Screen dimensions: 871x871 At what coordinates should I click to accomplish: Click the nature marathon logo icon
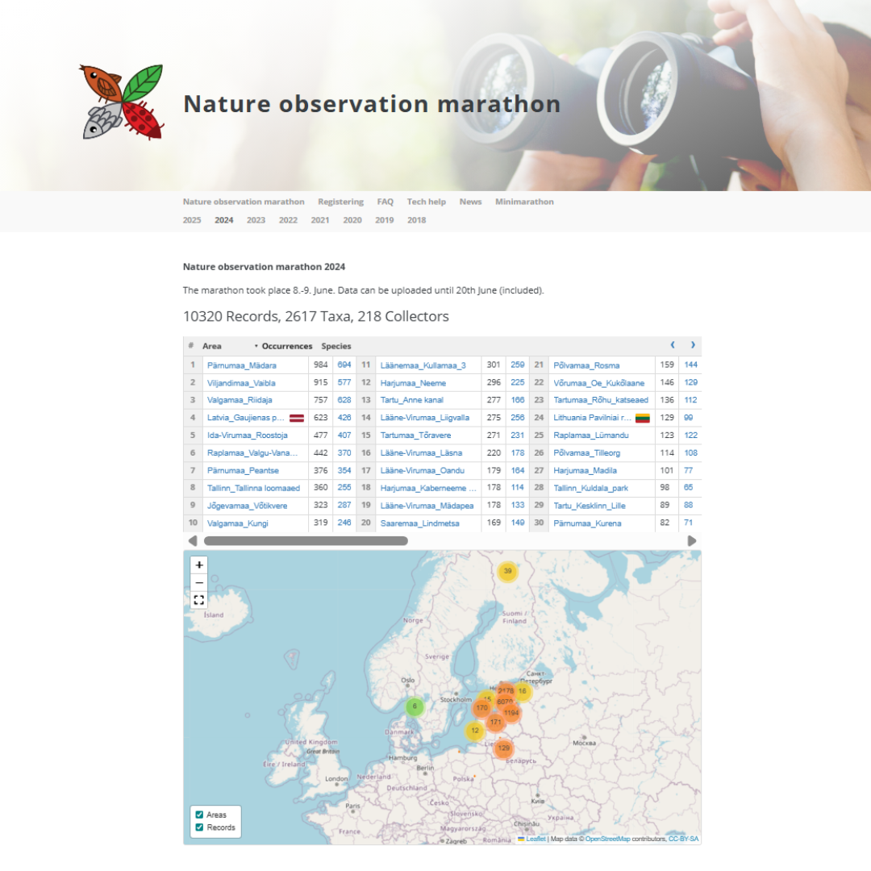pos(123,102)
